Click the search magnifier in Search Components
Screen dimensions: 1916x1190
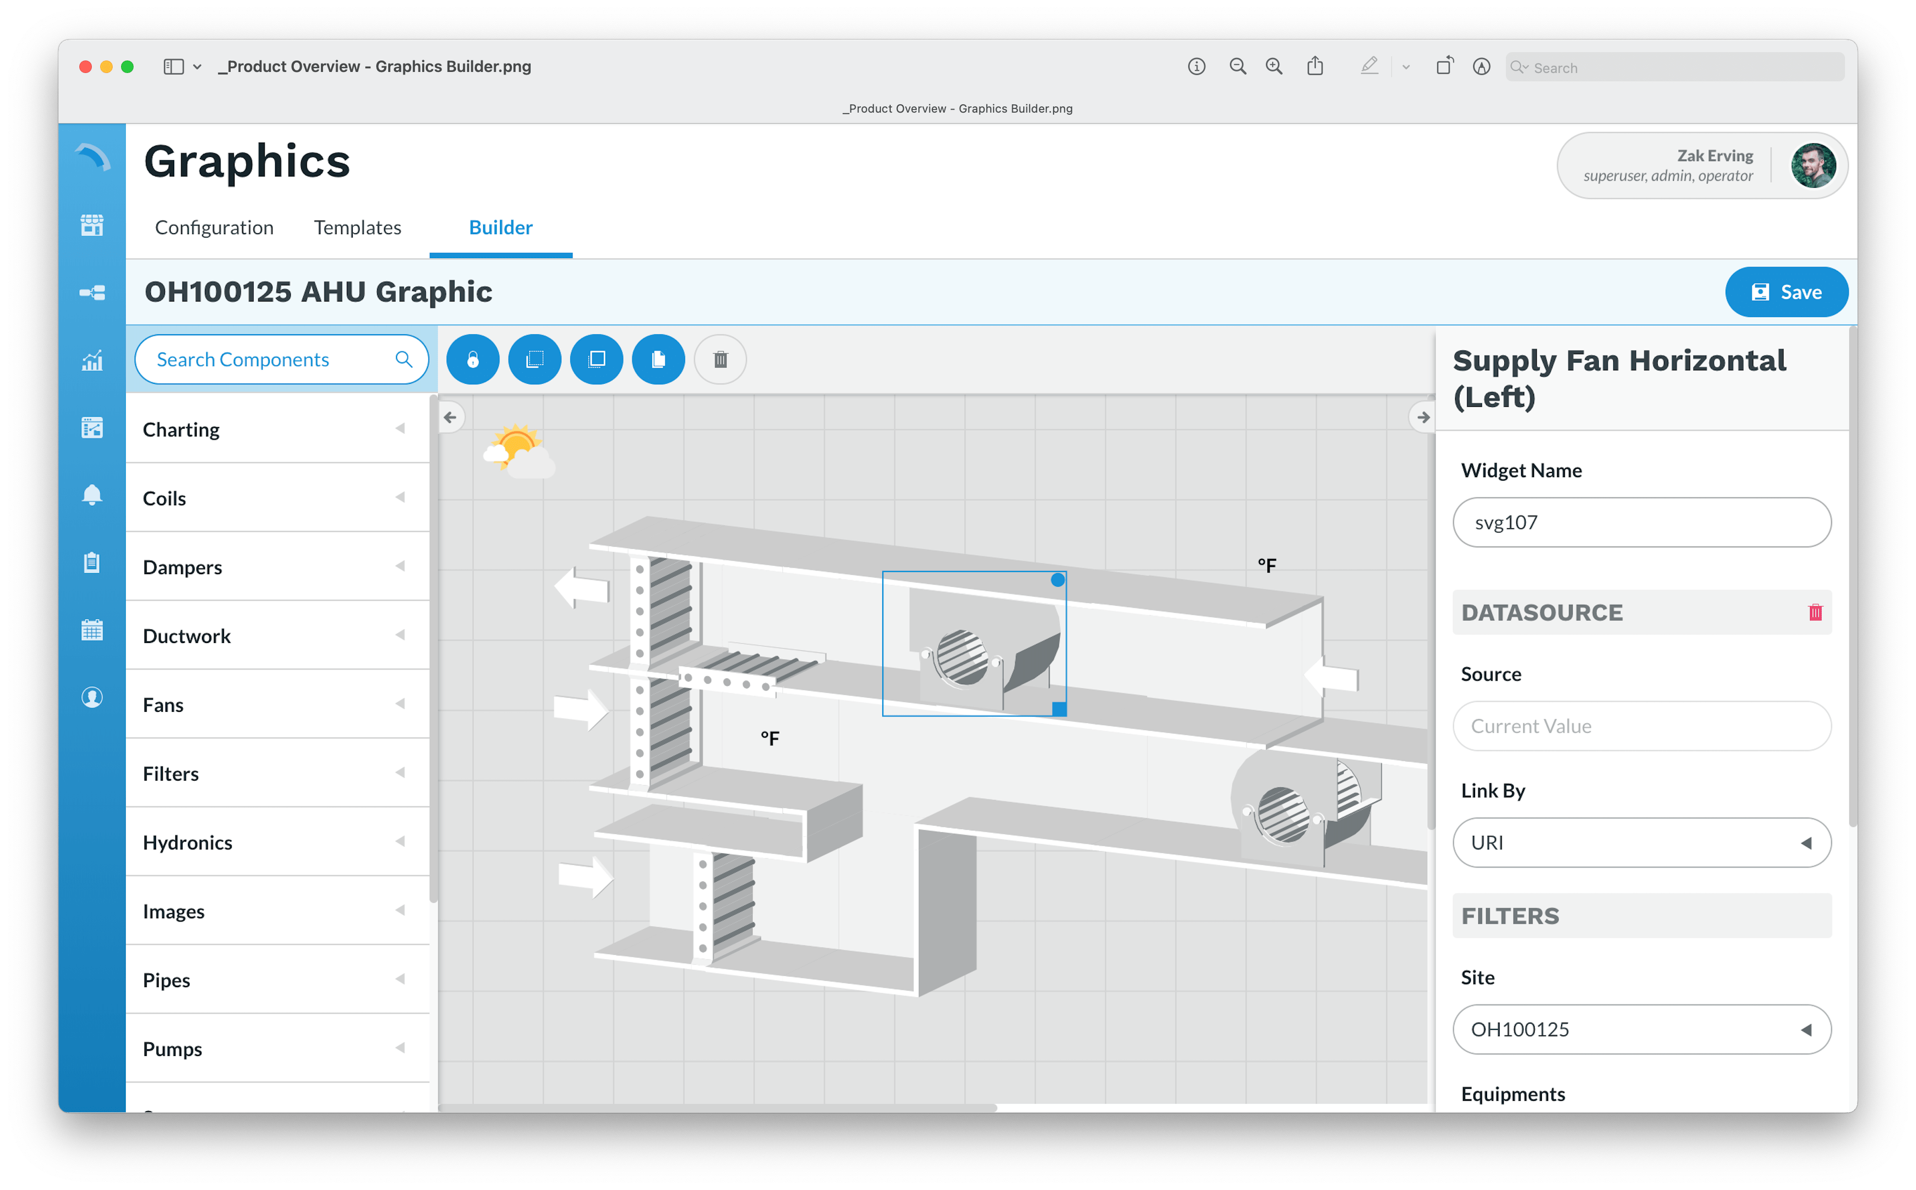tap(404, 360)
